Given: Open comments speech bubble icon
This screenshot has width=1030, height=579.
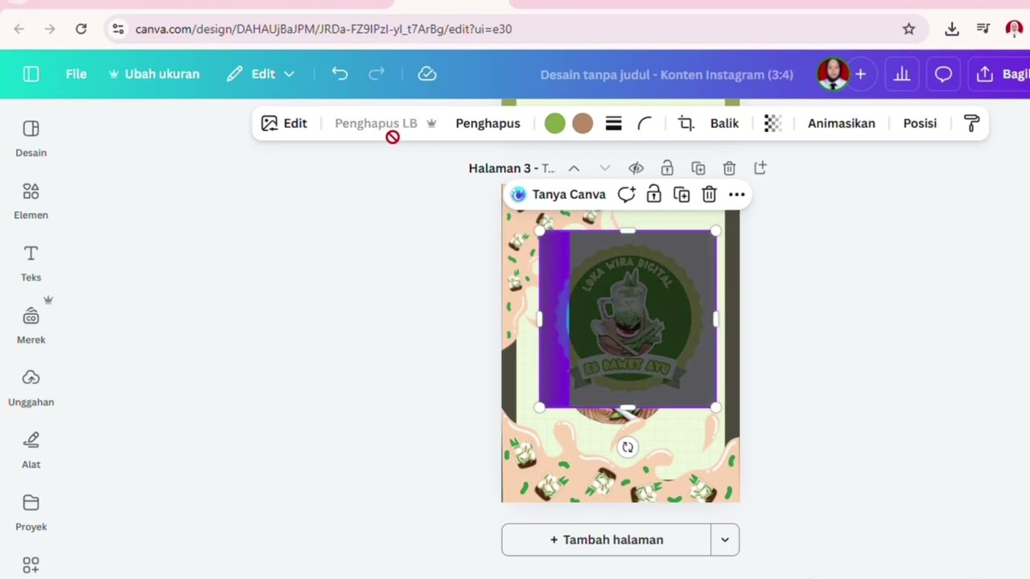Looking at the screenshot, I should pos(943,74).
